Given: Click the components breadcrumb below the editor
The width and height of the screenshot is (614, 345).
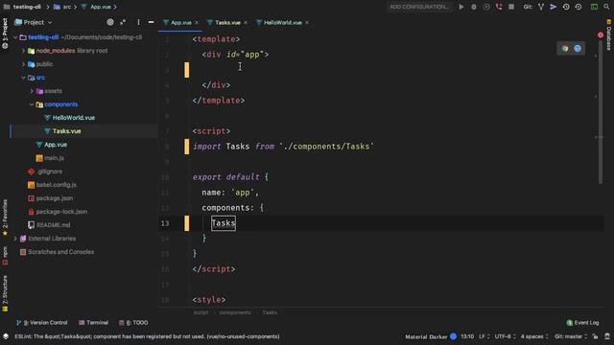Looking at the screenshot, I should click(235, 312).
